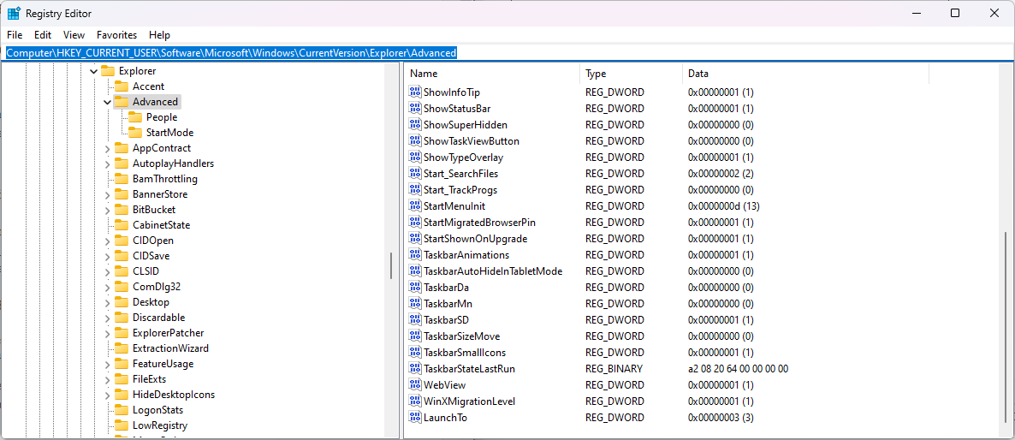Open the View menu

pyautogui.click(x=74, y=35)
